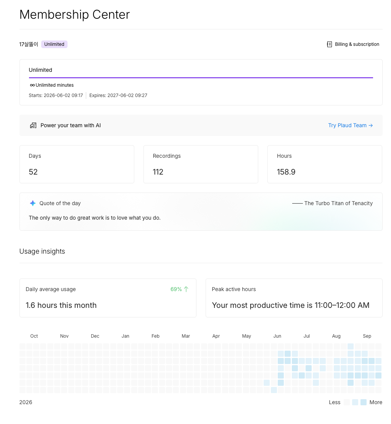Click the Unlimited badge next to the username

click(54, 44)
